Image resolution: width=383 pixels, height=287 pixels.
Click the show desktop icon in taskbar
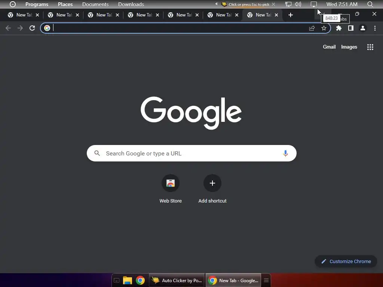coord(117,280)
